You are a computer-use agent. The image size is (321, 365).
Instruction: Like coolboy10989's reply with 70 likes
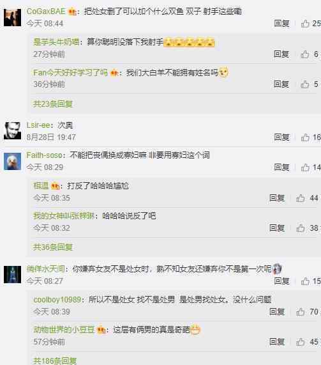tap(301, 312)
